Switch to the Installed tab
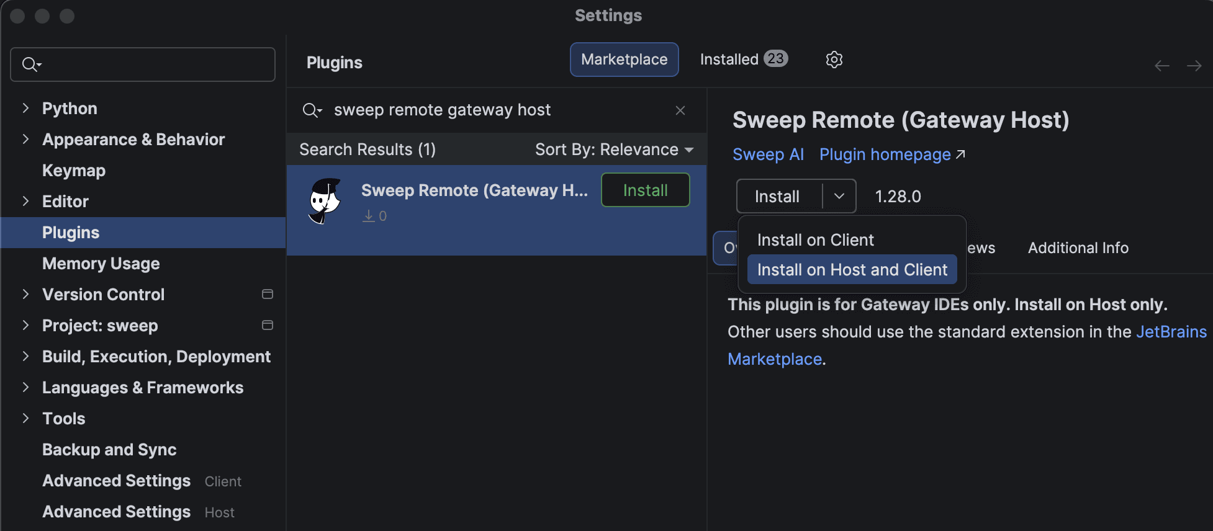Screen dimensions: 1213x531 744,60
